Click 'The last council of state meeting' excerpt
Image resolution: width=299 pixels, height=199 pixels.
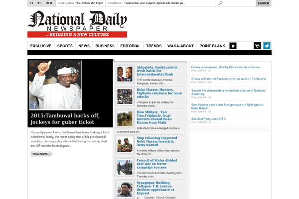[159, 175]
